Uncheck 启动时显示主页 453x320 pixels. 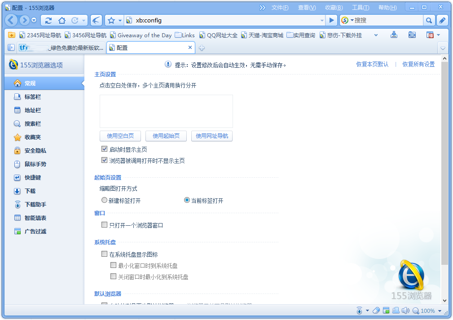coord(104,149)
